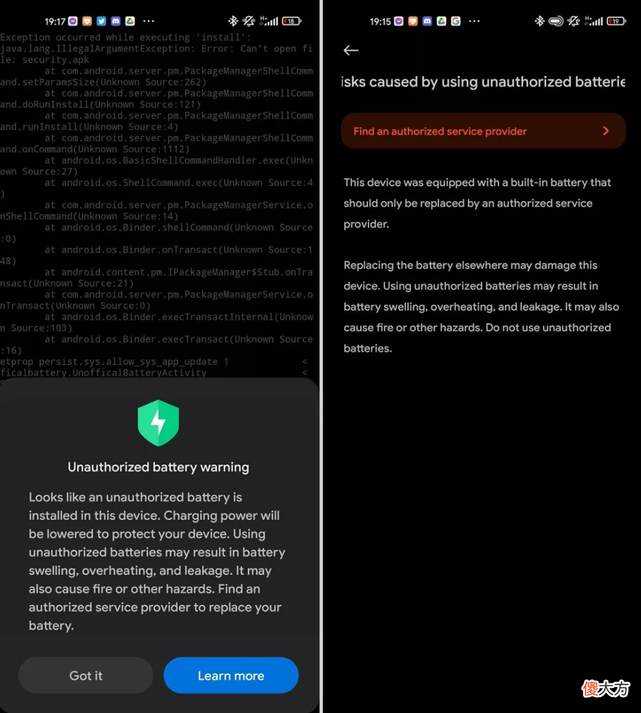Tap Bluetooth icon in right status bar

coord(539,21)
